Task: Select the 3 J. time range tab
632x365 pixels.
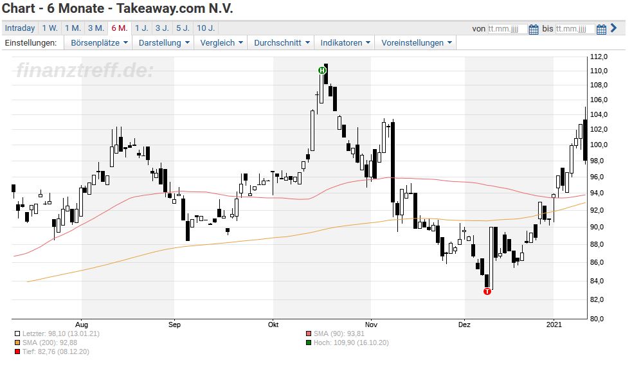Action: tap(163, 28)
